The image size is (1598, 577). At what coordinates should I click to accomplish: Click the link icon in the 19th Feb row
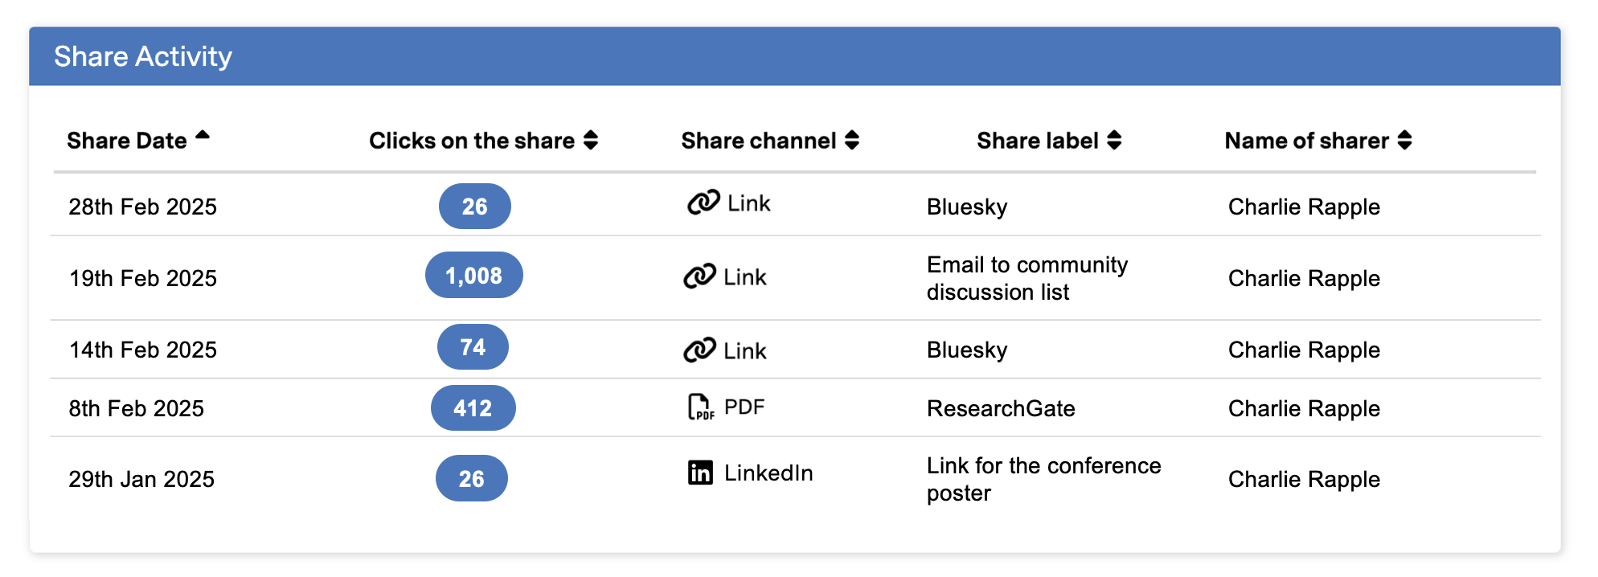(x=699, y=276)
